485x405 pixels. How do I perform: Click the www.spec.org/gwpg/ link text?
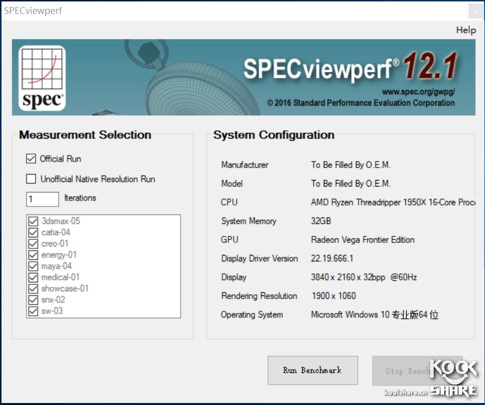[x=418, y=92]
